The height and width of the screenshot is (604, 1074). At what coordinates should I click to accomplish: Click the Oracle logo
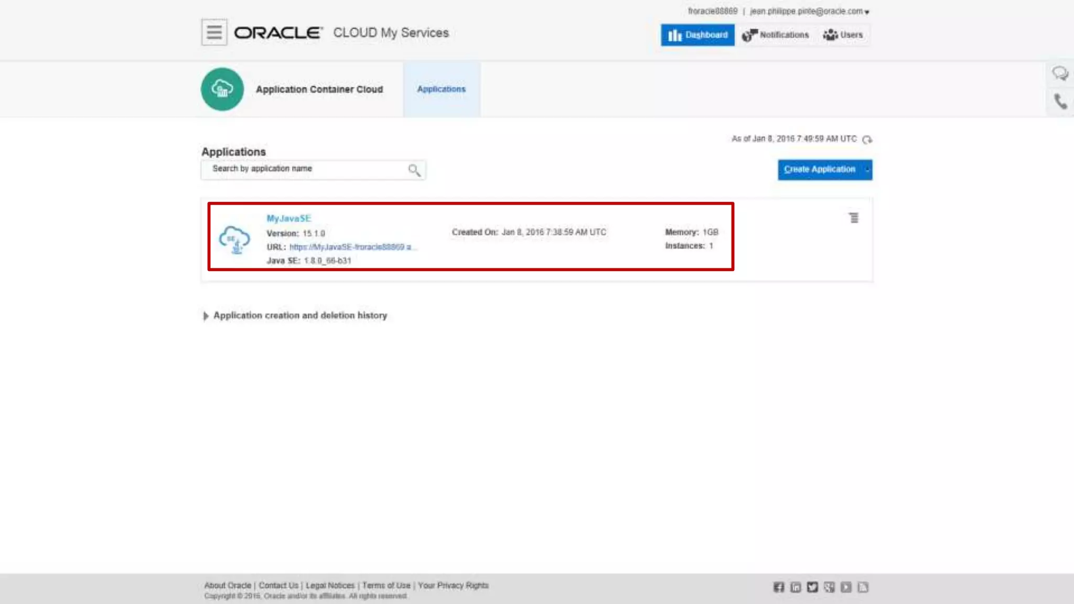click(278, 33)
